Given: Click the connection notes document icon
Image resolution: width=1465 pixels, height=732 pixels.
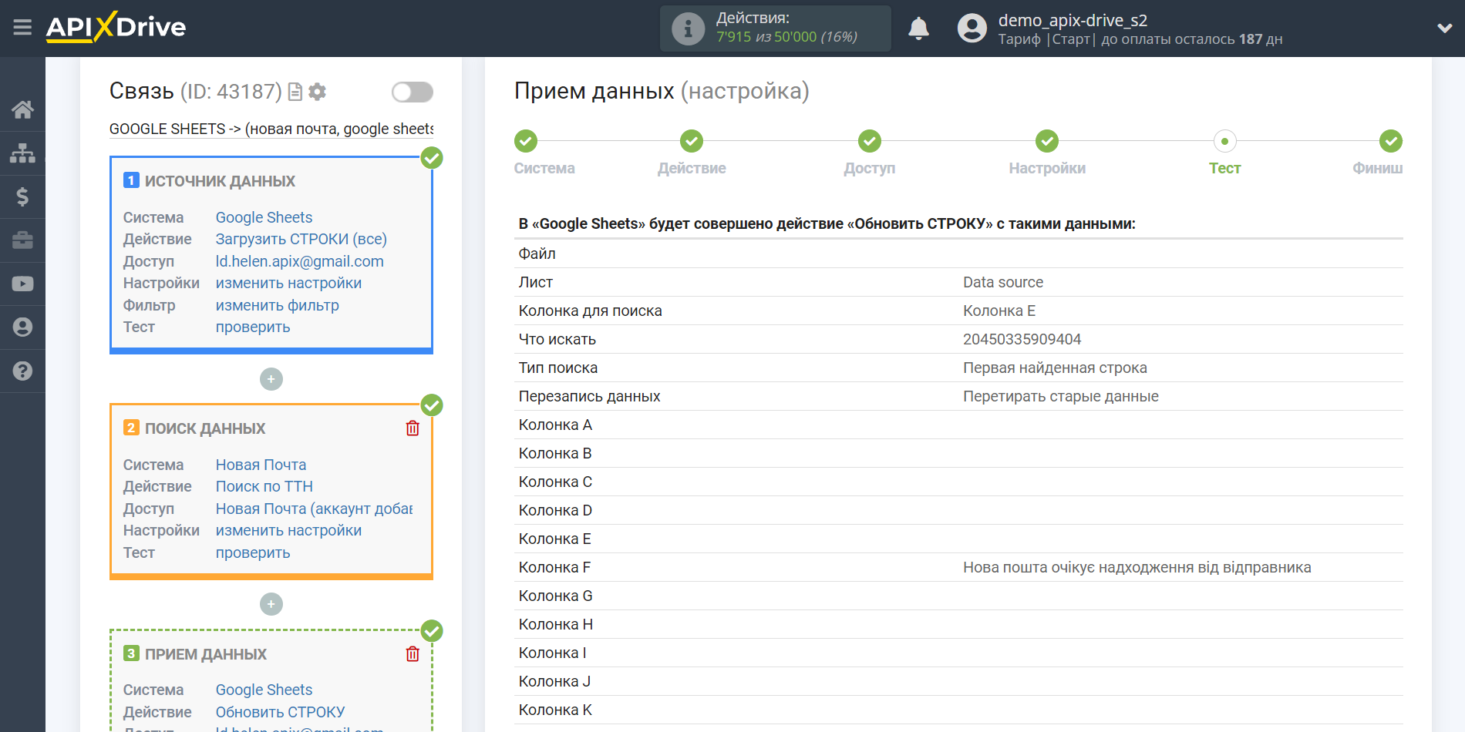Looking at the screenshot, I should pyautogui.click(x=295, y=92).
